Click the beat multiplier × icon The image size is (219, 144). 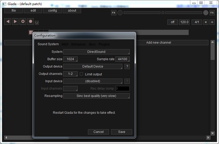click(205, 22)
